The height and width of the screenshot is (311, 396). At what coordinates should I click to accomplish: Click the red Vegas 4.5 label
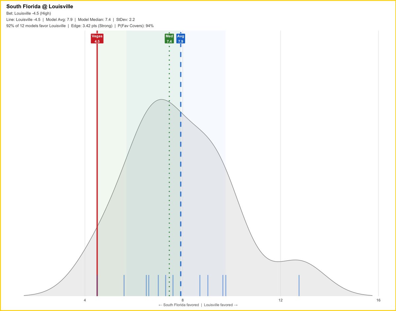(x=97, y=39)
